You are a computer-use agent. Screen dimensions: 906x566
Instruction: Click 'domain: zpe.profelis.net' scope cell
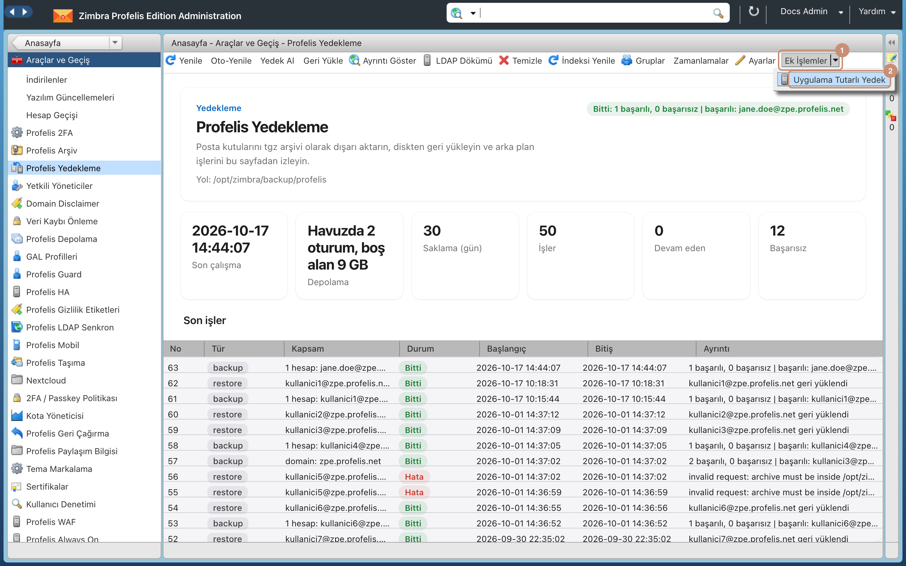point(333,461)
